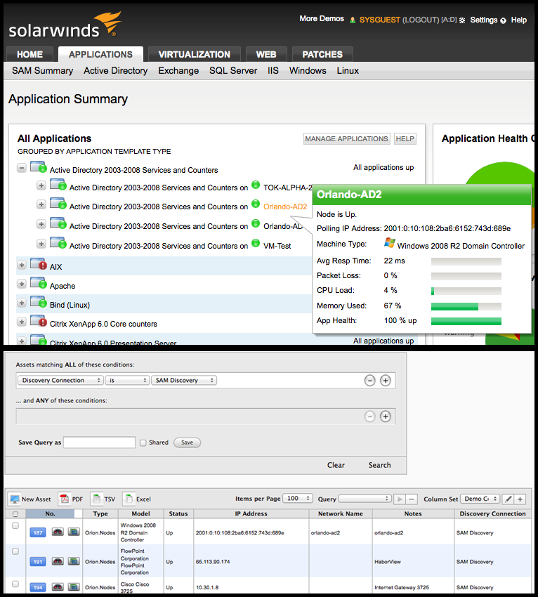Open the SQL Server submenu item
This screenshot has height=597, width=538.
click(233, 71)
